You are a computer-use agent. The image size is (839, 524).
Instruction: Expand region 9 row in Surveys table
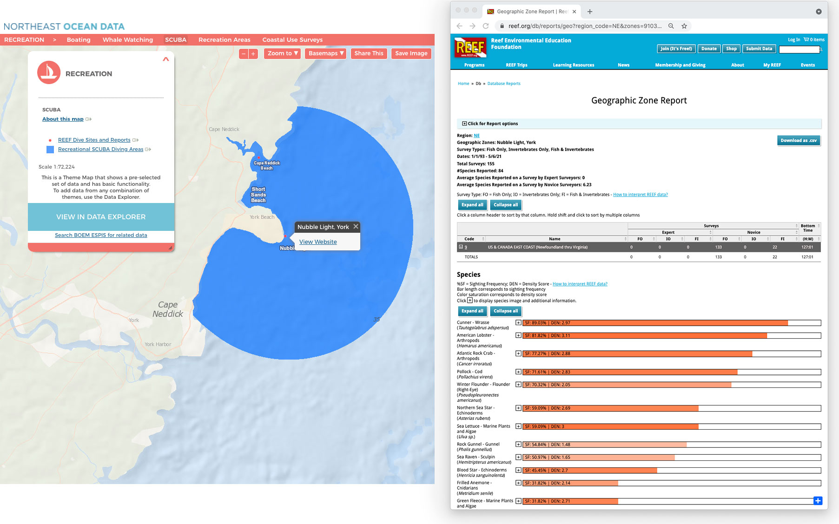pyautogui.click(x=461, y=247)
